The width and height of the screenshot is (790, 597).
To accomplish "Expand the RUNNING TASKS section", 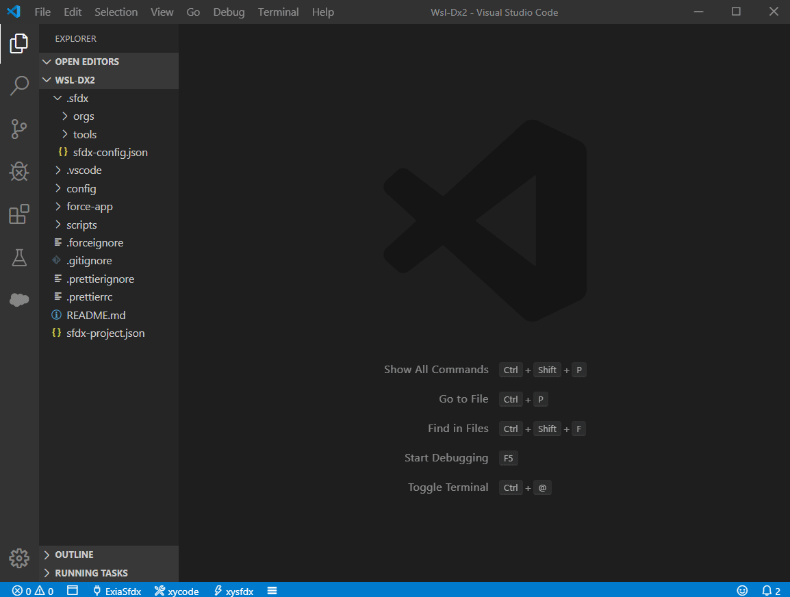I will click(x=109, y=573).
